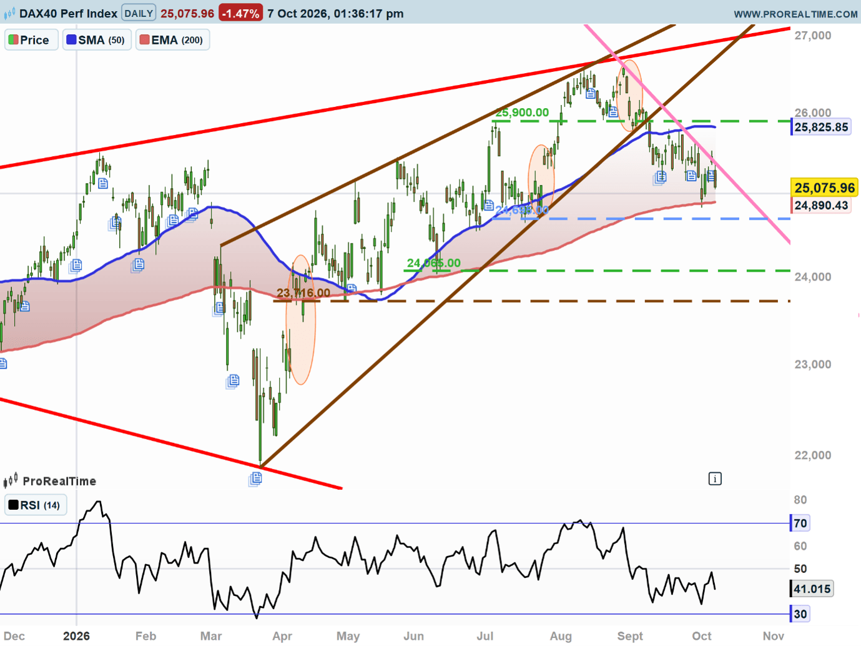Open the note icon under the mid-August peak

tap(591, 93)
